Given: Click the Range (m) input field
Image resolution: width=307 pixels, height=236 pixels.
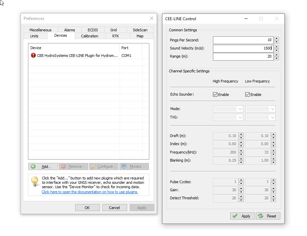Looking at the screenshot, I should 243,57.
